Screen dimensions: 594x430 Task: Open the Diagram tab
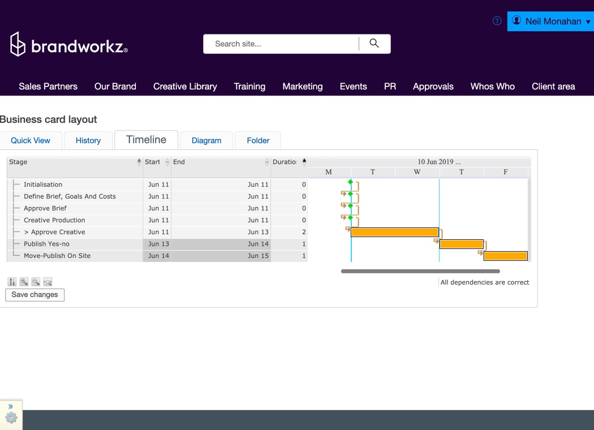[206, 140]
